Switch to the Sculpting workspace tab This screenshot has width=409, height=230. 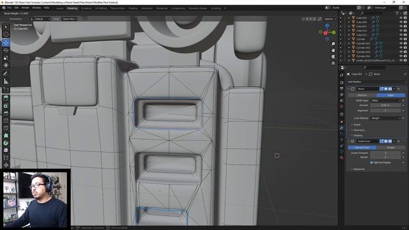tap(86, 8)
